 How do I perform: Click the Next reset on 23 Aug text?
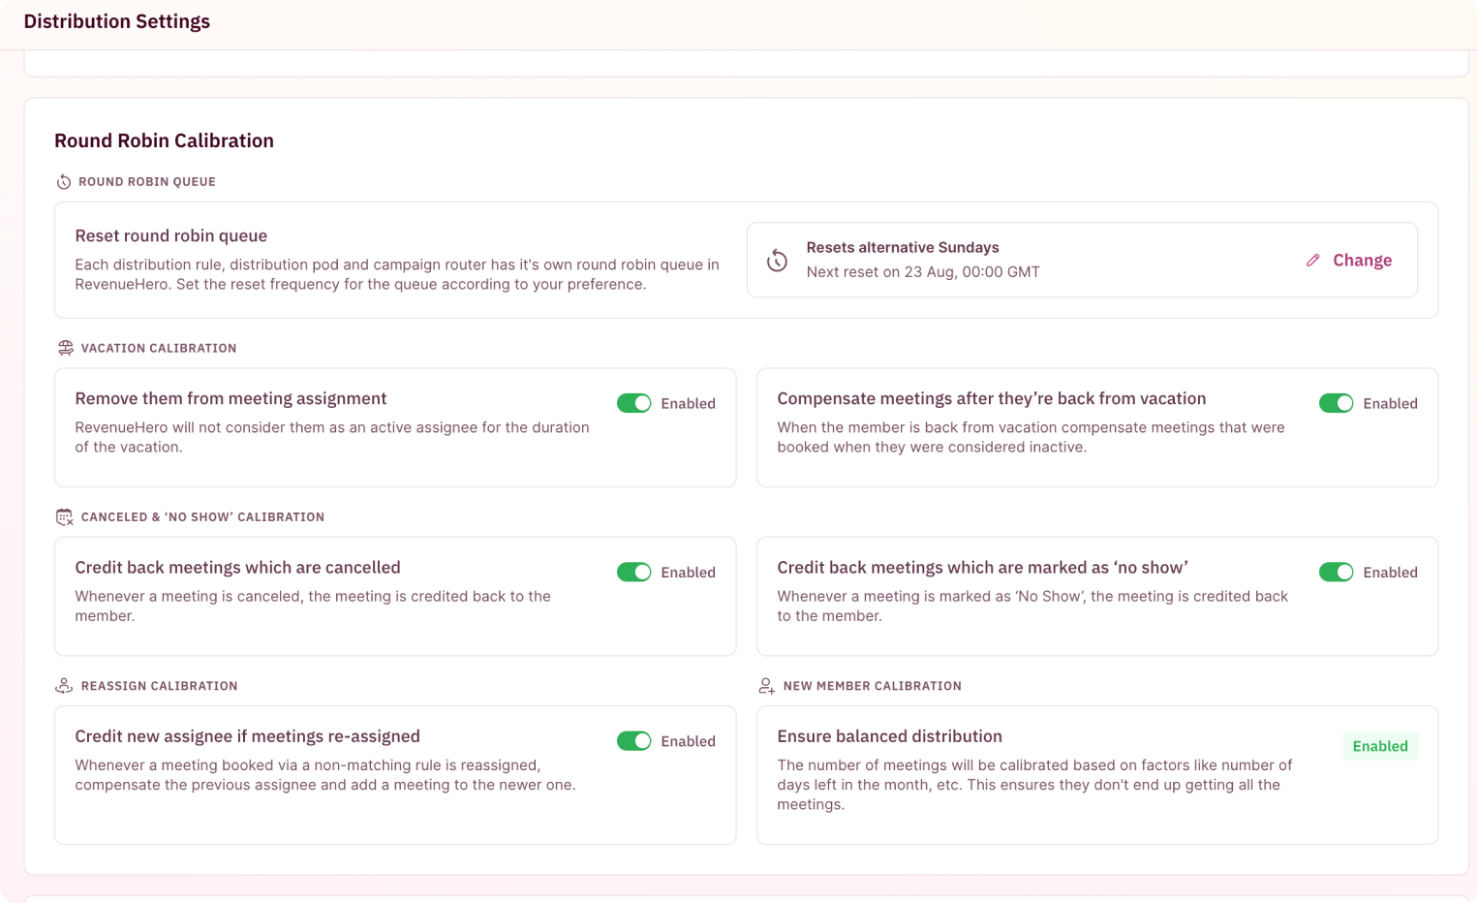[x=923, y=272]
